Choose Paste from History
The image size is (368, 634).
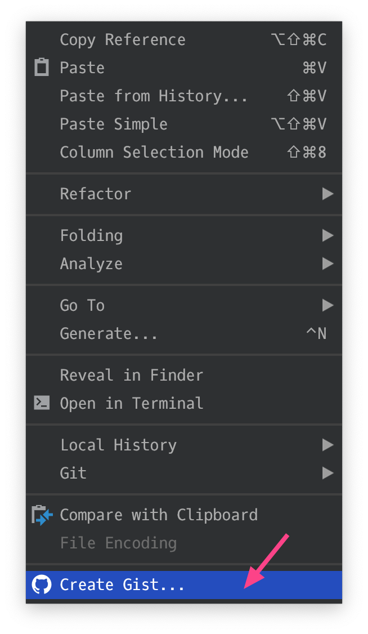pyautogui.click(x=154, y=96)
